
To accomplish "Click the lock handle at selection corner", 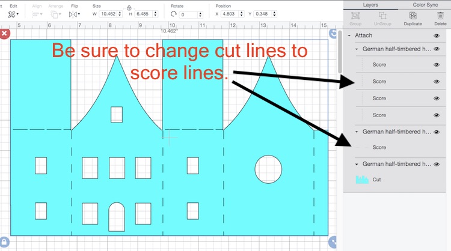I will click(x=4, y=241).
